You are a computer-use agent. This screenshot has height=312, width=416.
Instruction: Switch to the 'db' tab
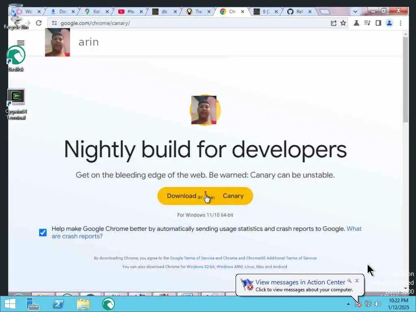165,12
